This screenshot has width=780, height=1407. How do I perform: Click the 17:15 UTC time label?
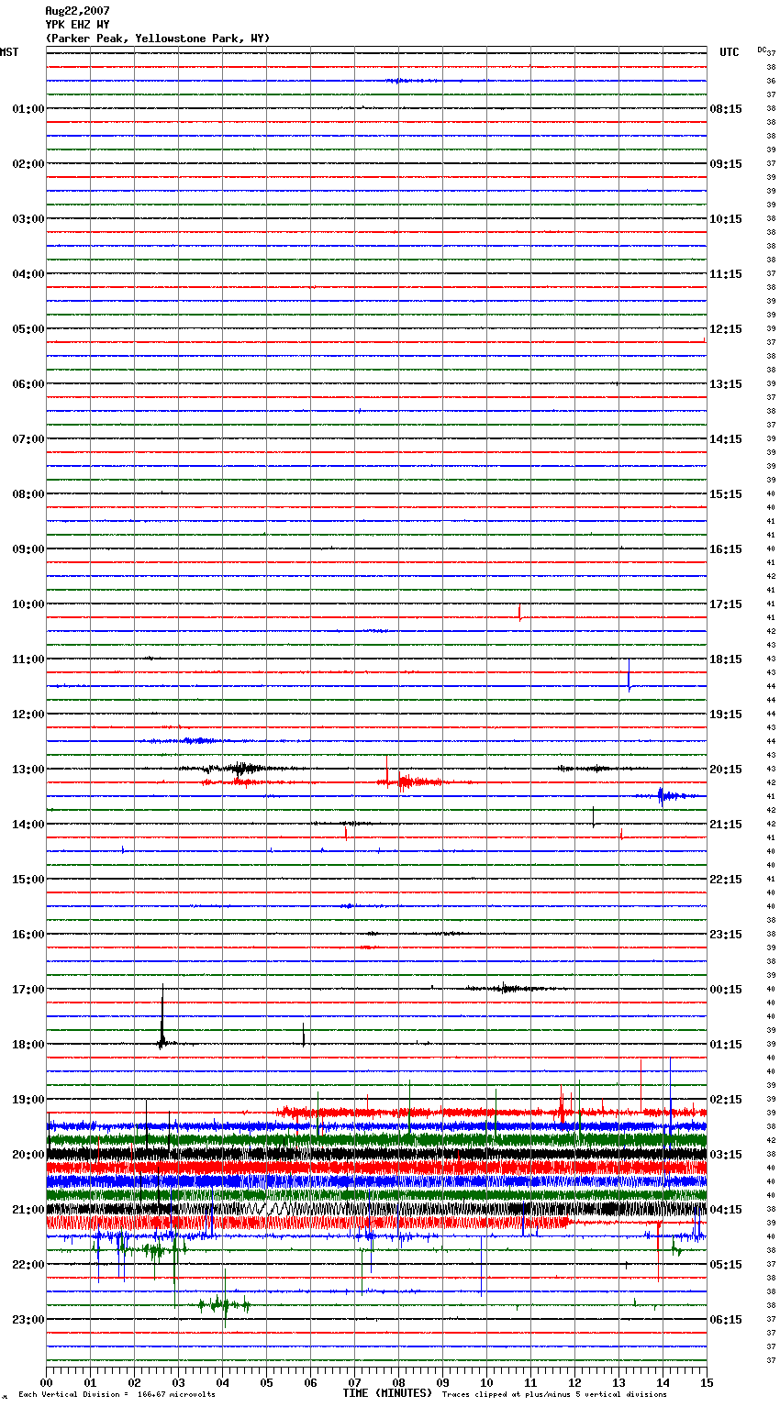point(726,604)
